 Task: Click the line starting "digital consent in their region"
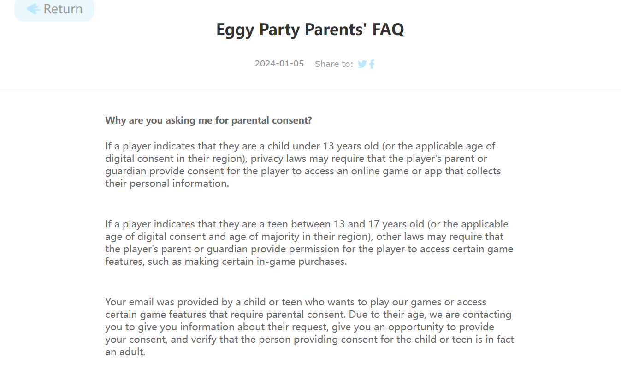[296, 159]
